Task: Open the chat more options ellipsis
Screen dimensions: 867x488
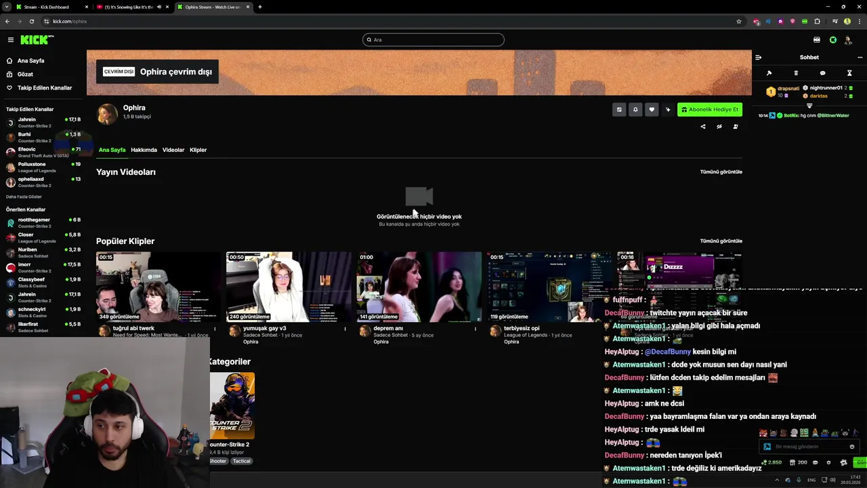Action: click(x=860, y=58)
